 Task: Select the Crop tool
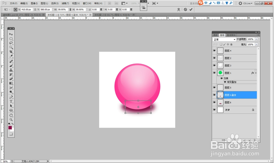click(x=11, y=52)
